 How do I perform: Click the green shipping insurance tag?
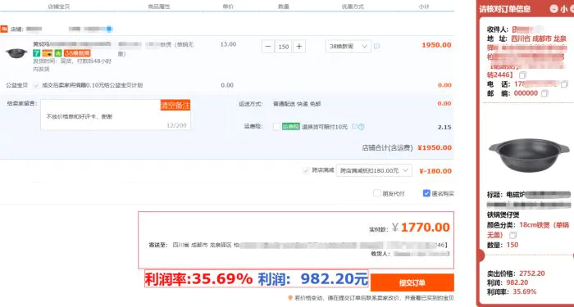click(x=290, y=127)
